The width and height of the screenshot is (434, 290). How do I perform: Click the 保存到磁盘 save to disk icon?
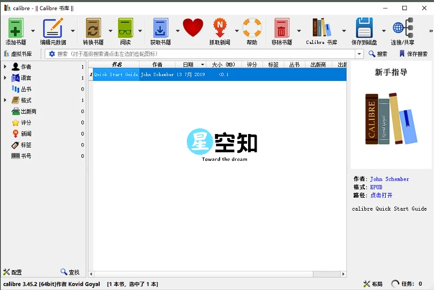364,28
